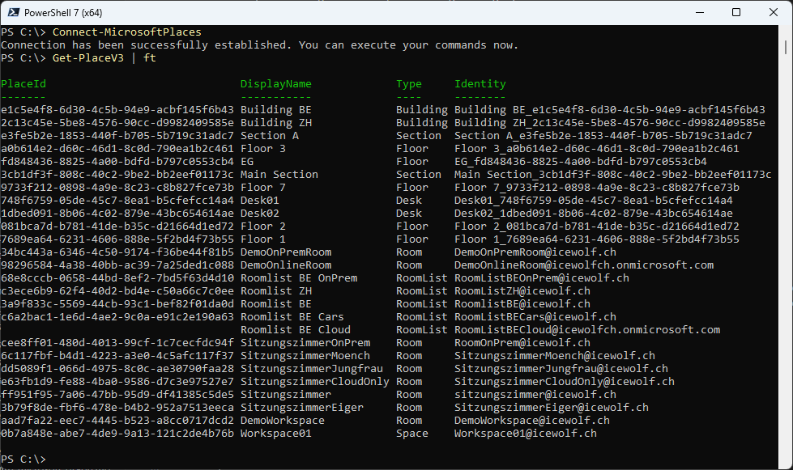Click the Identity column header
793x470 pixels.
coord(480,84)
